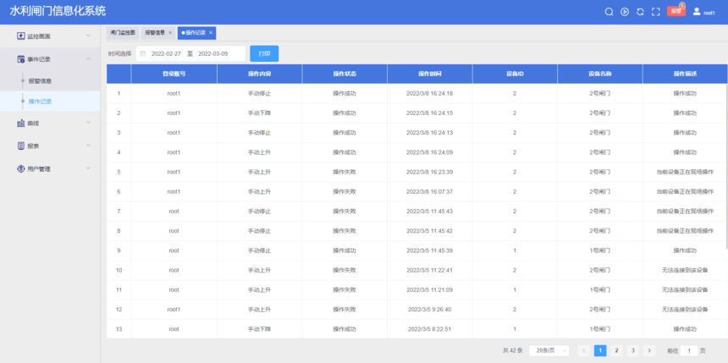The width and height of the screenshot is (728, 363).
Task: Click the 用户管理 icon in sidebar
Action: pyautogui.click(x=20, y=169)
